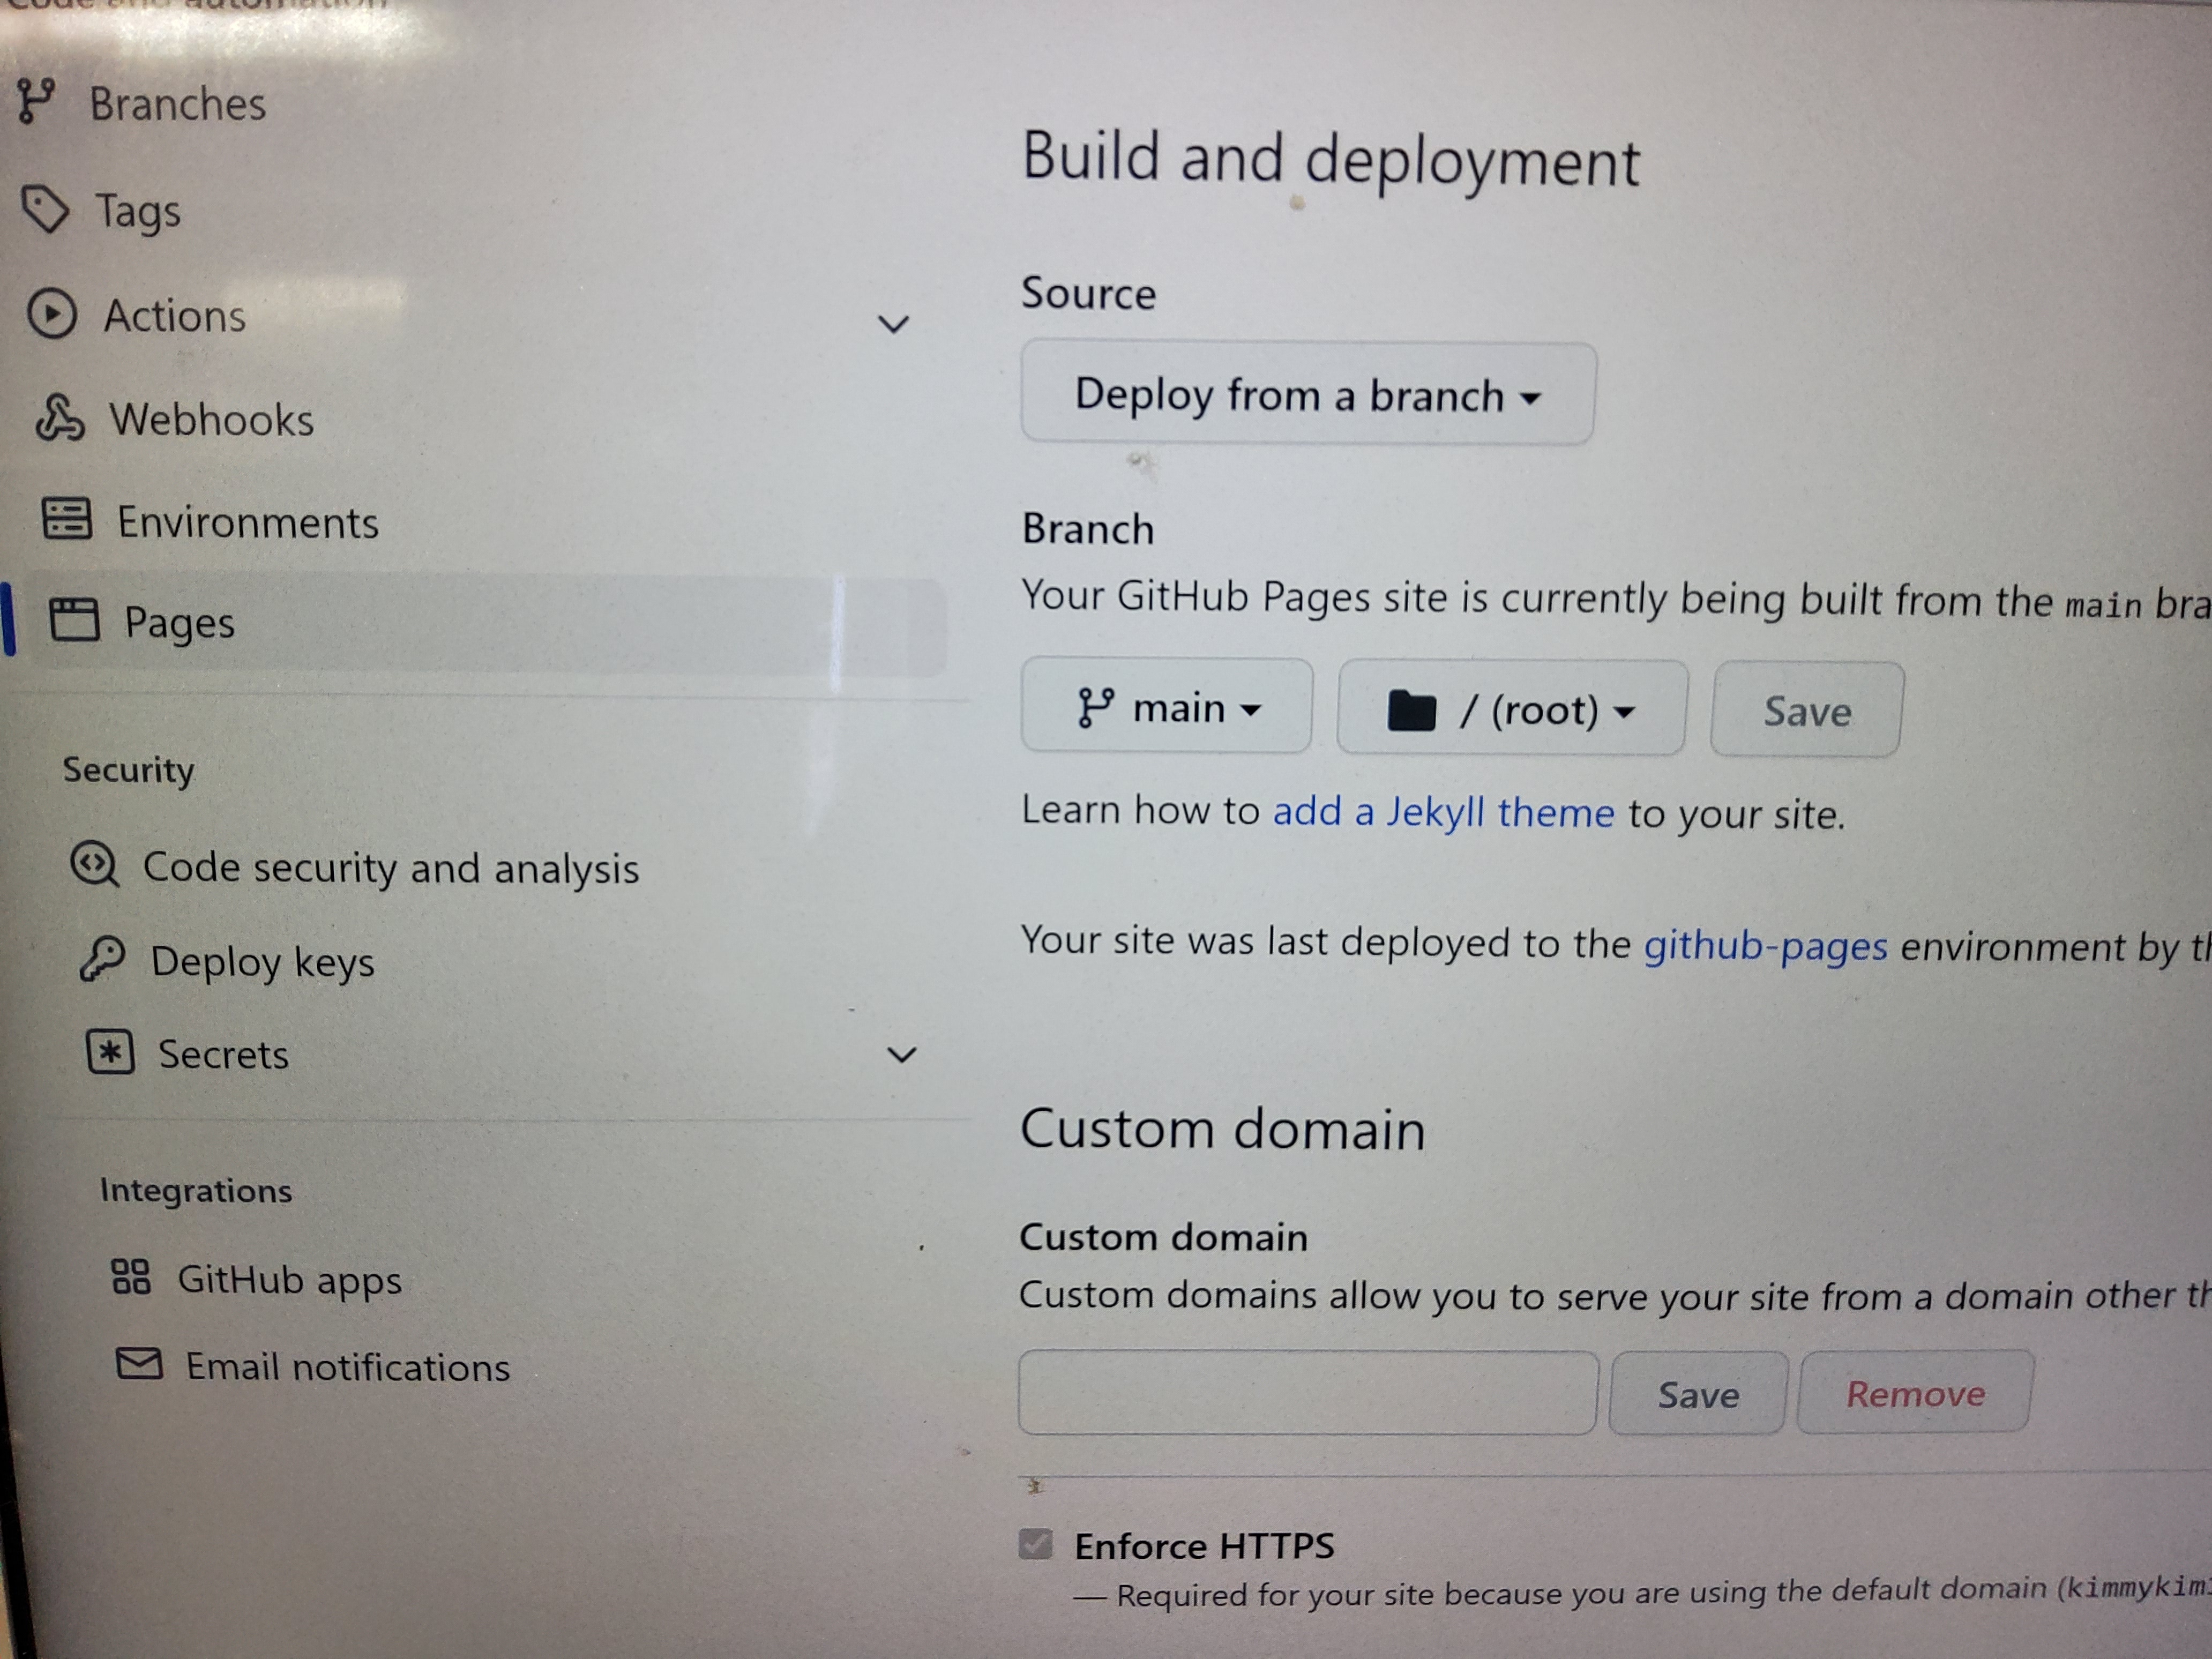Click the Environments server icon

tap(67, 520)
